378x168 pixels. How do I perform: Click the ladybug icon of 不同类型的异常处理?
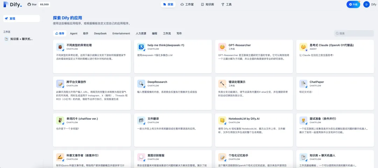[x=60, y=47]
